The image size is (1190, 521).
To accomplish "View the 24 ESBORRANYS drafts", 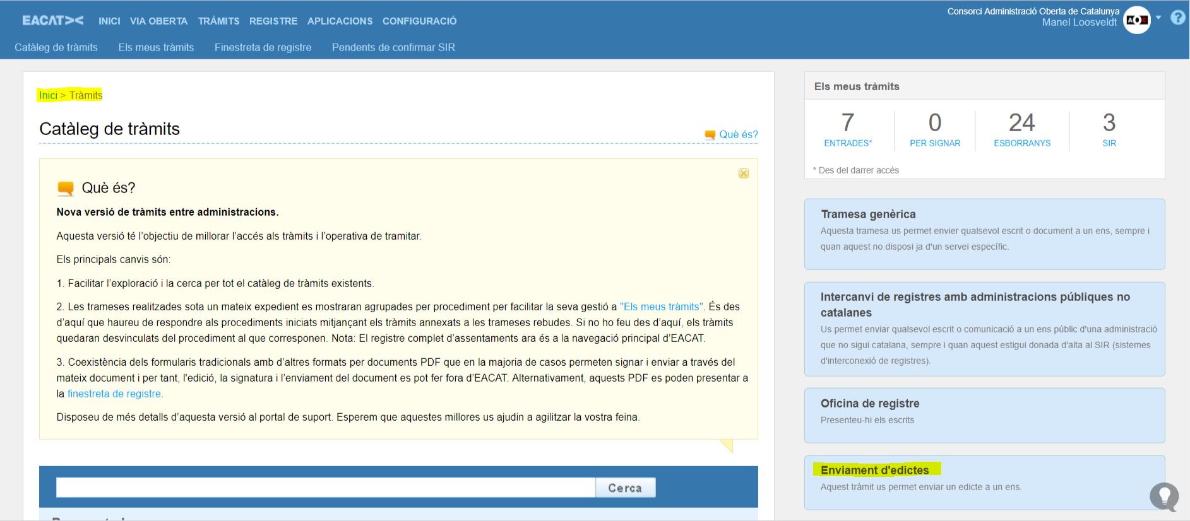I will pyautogui.click(x=1021, y=129).
